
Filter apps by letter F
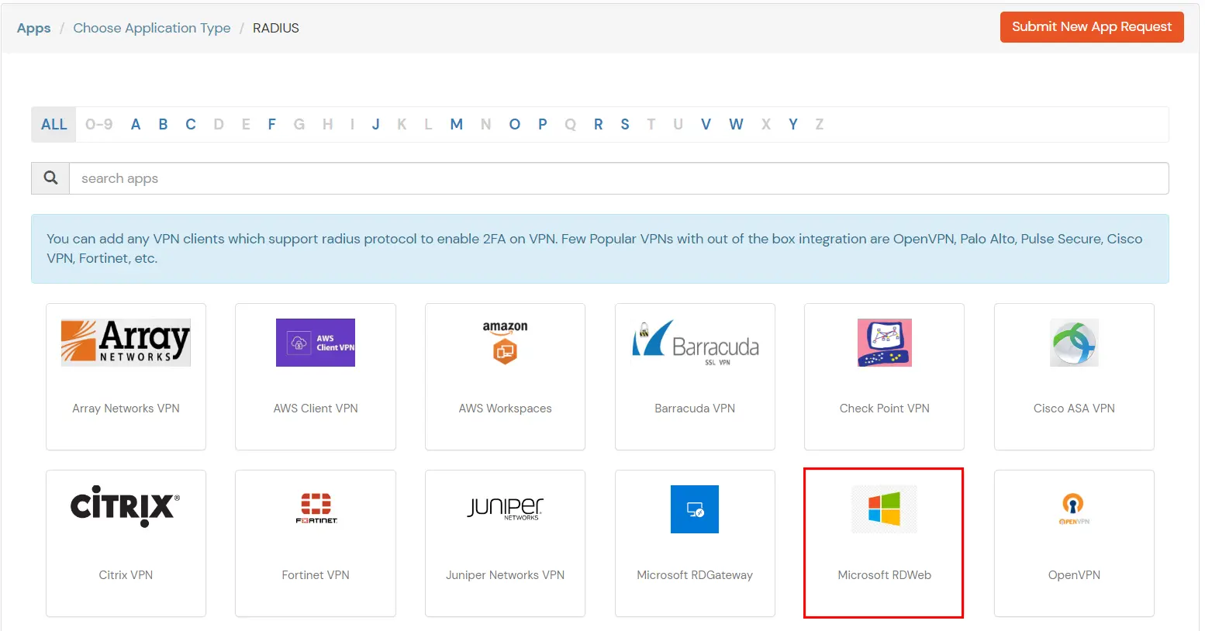point(272,124)
